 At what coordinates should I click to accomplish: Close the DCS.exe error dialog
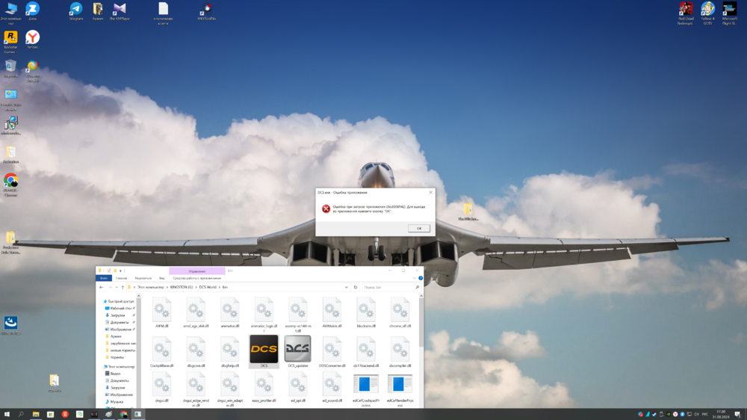(431, 192)
